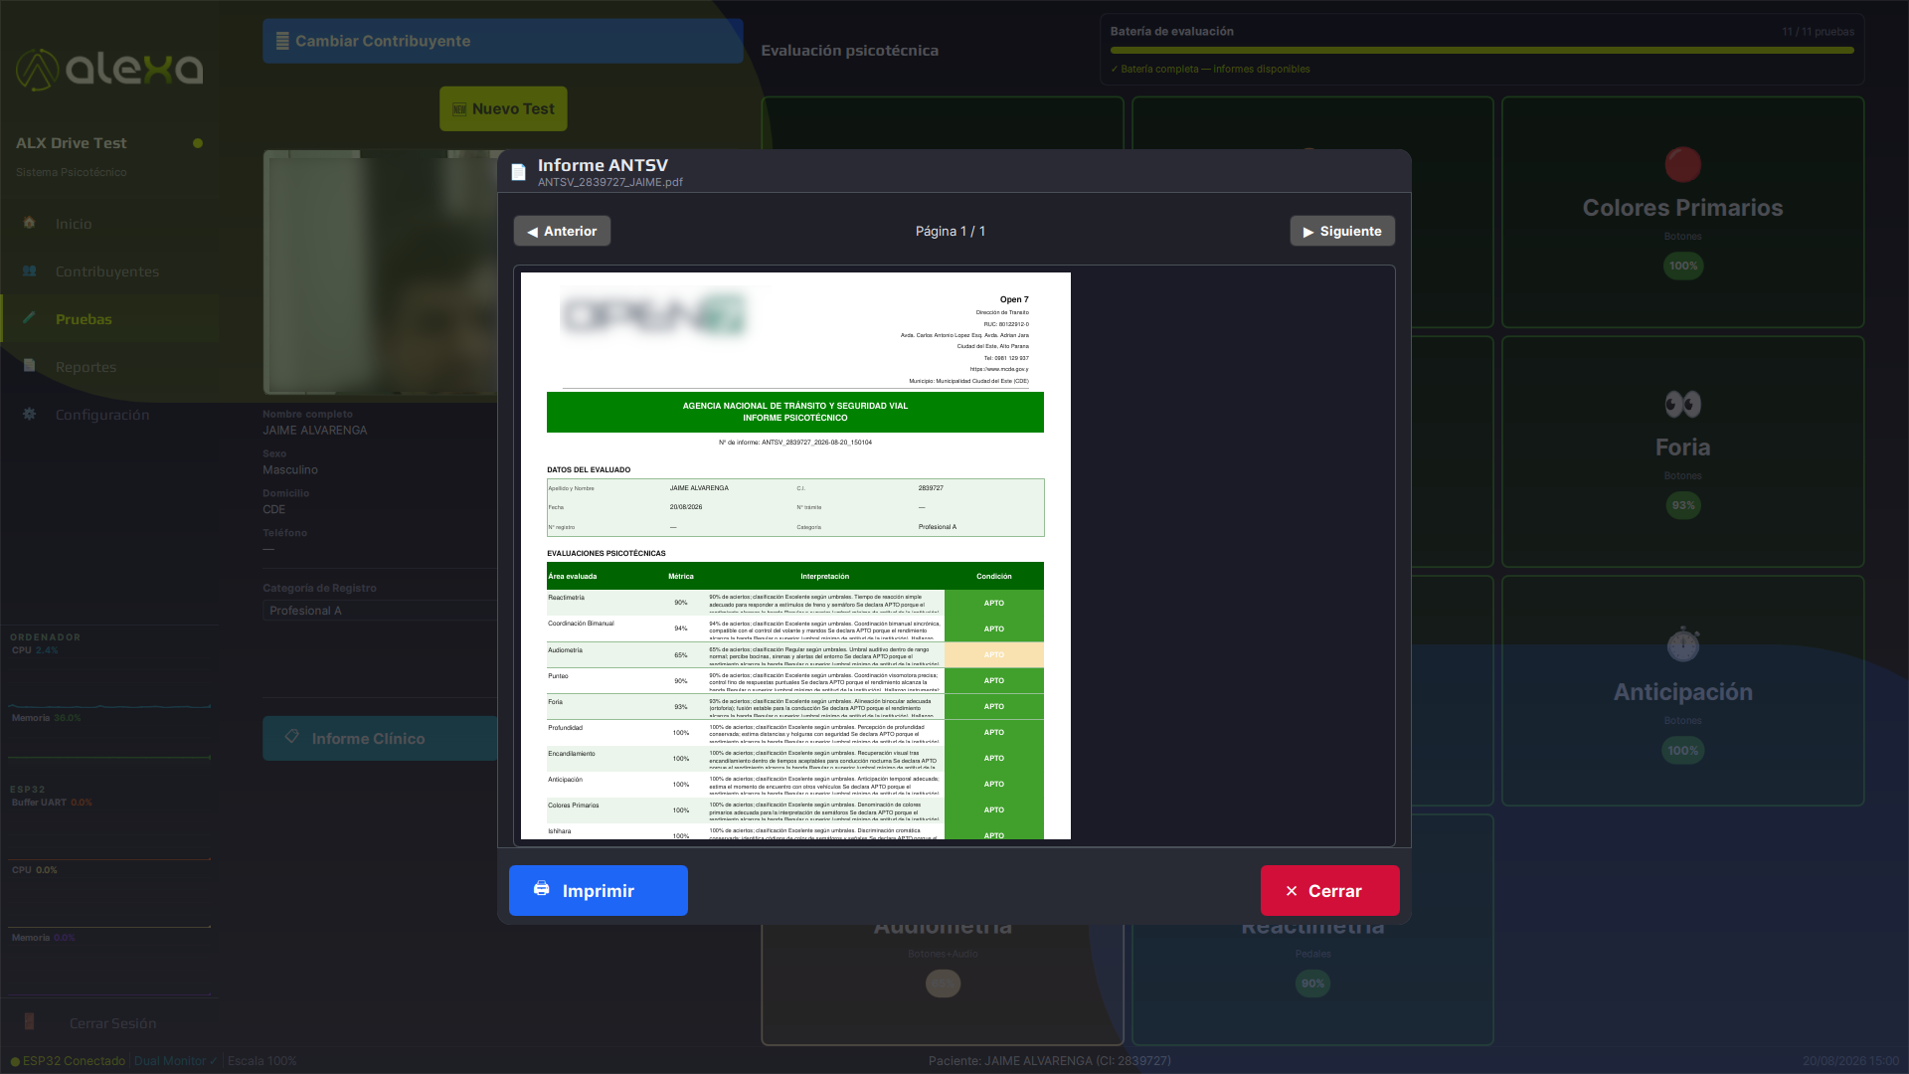Viewport: 1909px width, 1074px height.
Task: Click the '100%' badge under Anticipación
Action: click(1682, 751)
